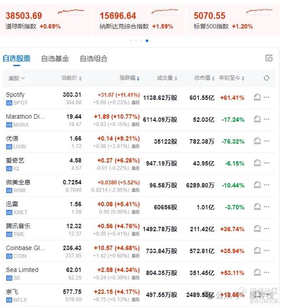
Task: Set alert bell for XNET row
Action: (257, 207)
